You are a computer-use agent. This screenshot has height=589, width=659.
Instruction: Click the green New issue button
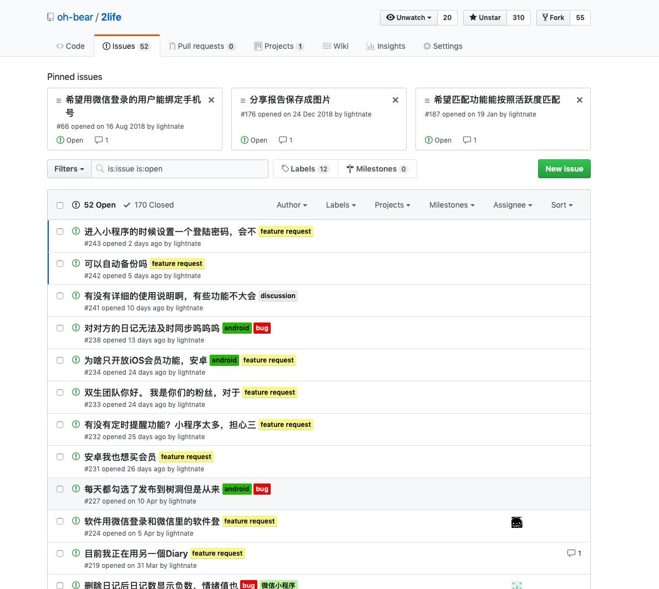click(x=564, y=169)
